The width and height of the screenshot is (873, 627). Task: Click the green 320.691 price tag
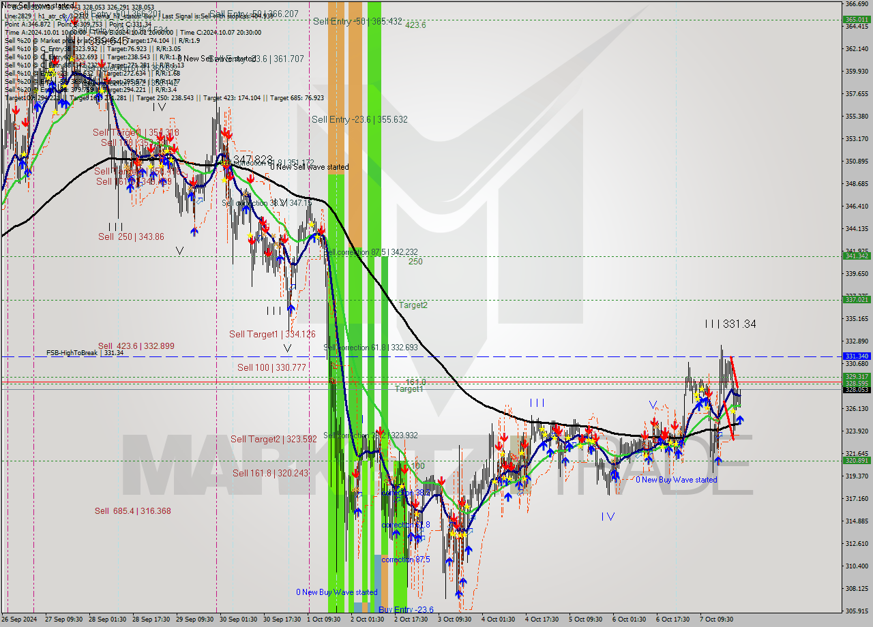tap(857, 461)
